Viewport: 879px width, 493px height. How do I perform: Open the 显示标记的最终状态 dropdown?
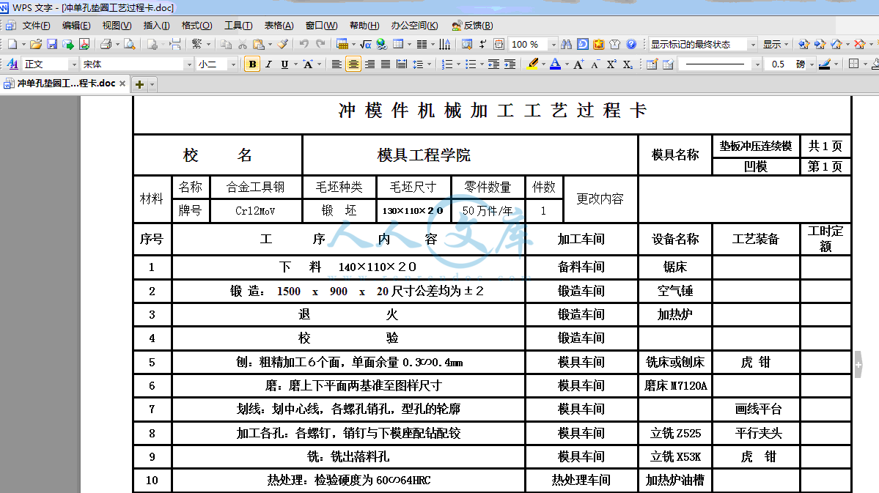(x=753, y=44)
